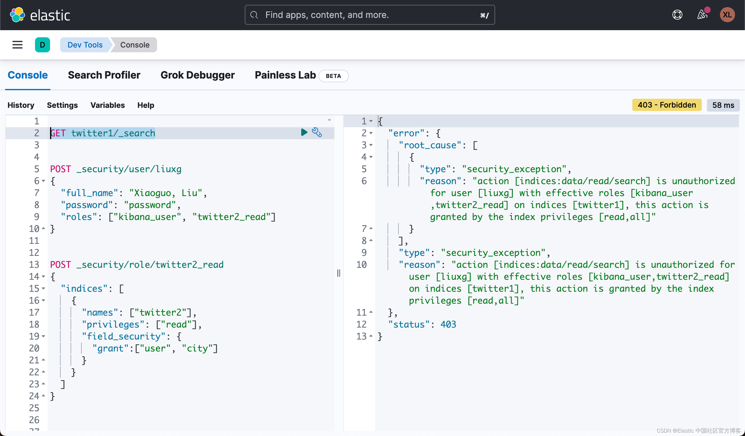This screenshot has height=436, width=745.
Task: Click the Elastic logo home icon
Action: click(x=17, y=15)
